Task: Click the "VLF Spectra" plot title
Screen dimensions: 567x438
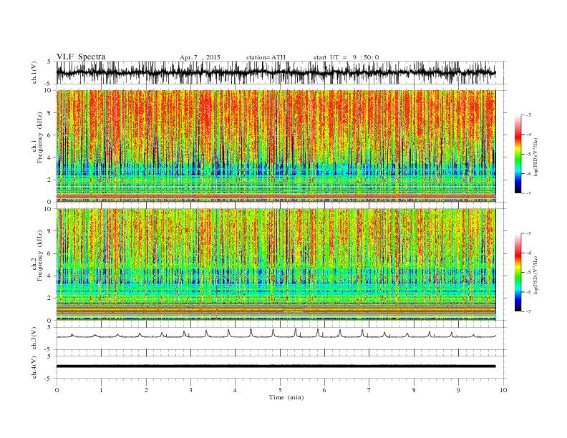Action: (81, 57)
